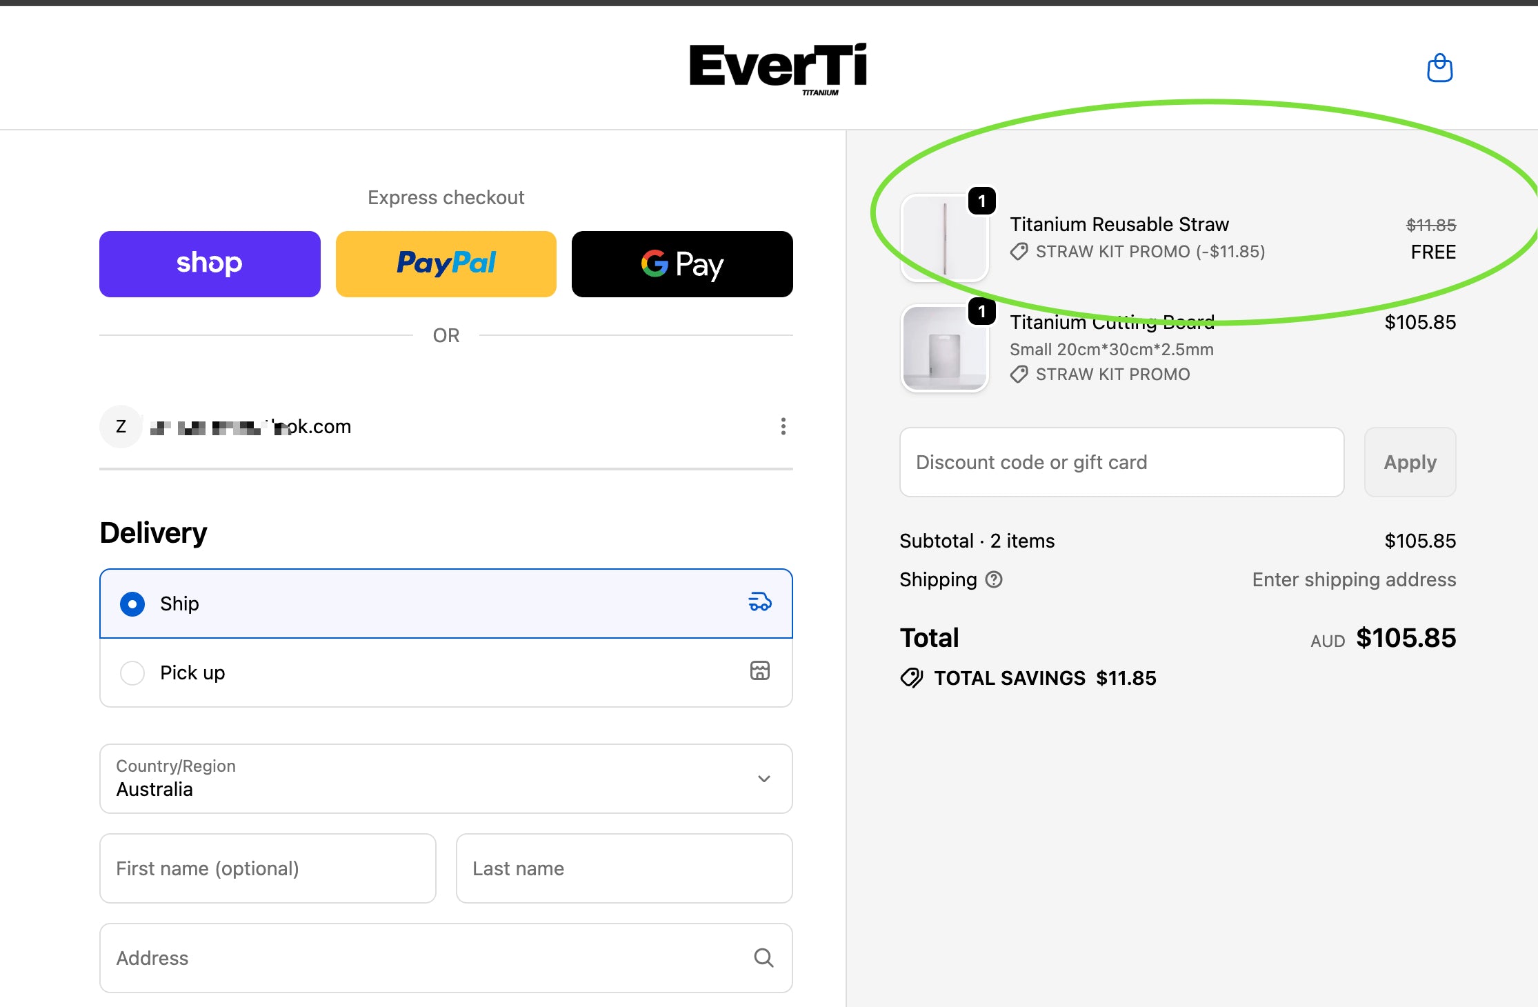The image size is (1538, 1007).
Task: Focus the Discount code or gift card field
Action: point(1121,462)
